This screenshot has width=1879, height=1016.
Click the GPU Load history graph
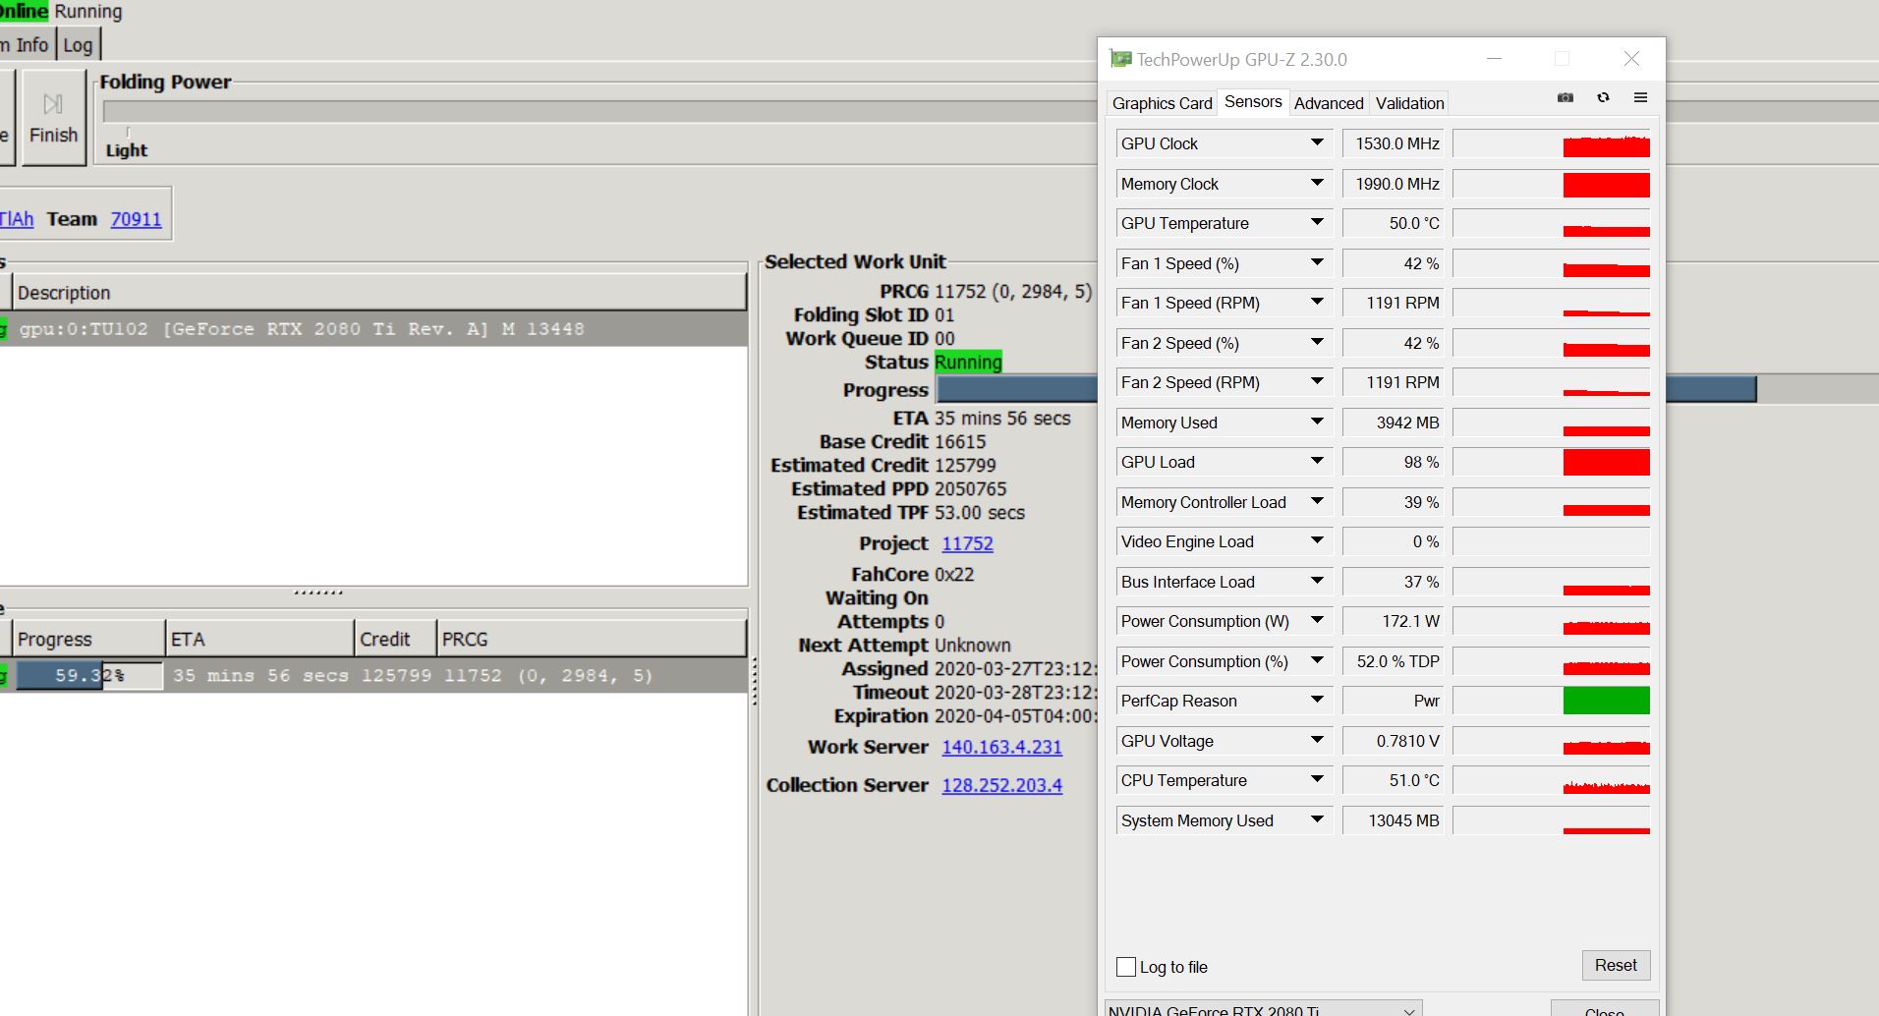click(1552, 462)
